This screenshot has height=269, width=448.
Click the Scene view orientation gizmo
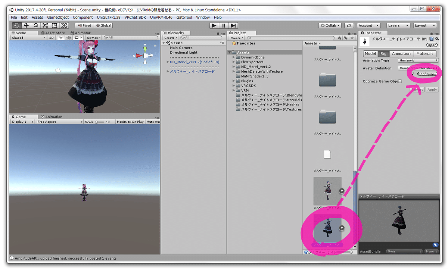146,56
